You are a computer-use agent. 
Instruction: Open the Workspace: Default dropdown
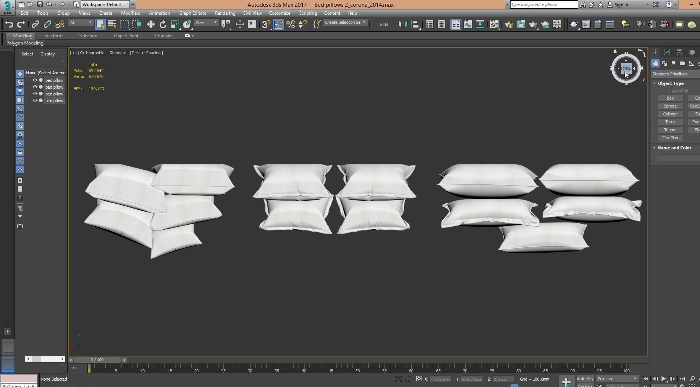pos(105,5)
